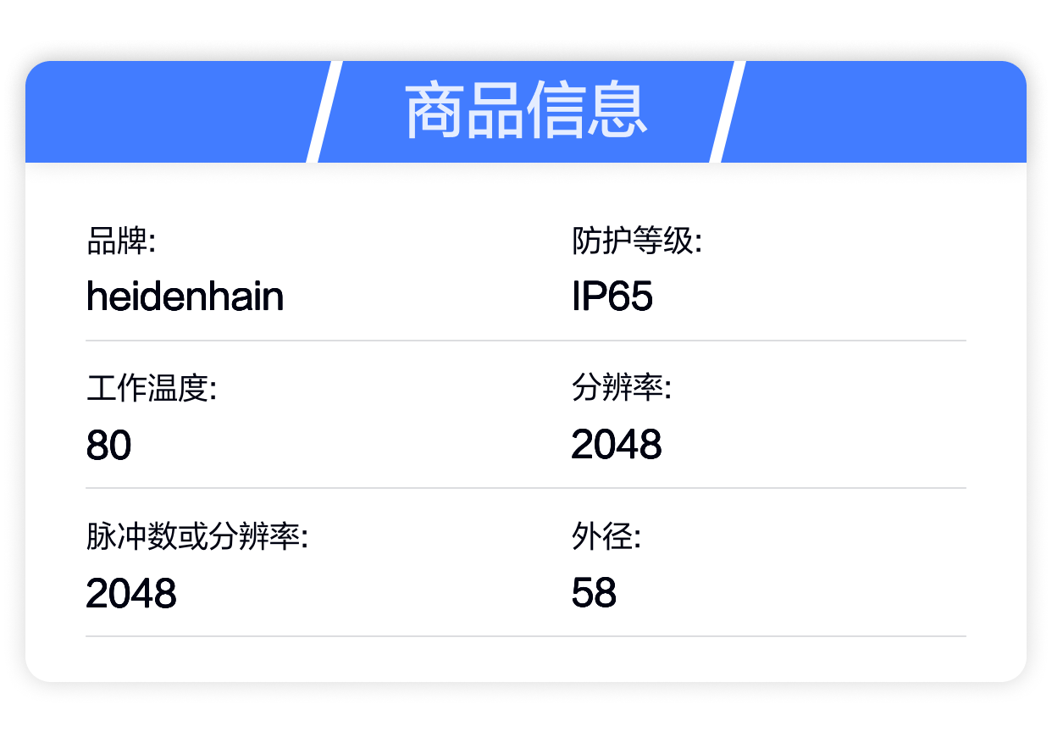Select the 脉冲数或分辨率 label
This screenshot has height=743, width=1052.
point(197,536)
